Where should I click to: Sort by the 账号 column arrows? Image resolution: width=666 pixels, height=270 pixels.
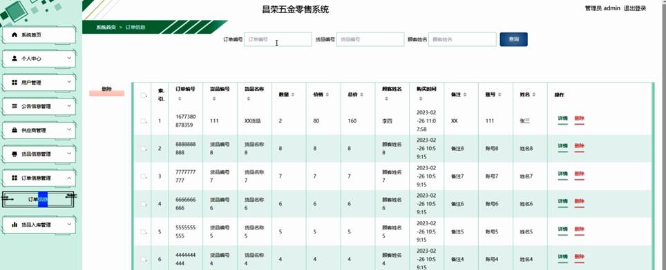click(x=499, y=95)
